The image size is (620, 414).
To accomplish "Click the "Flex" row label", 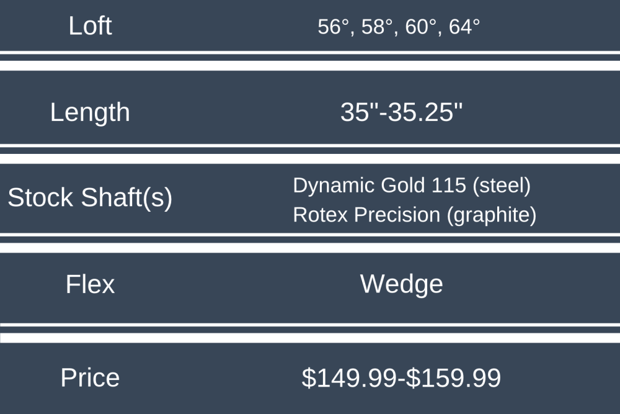I will pos(90,284).
